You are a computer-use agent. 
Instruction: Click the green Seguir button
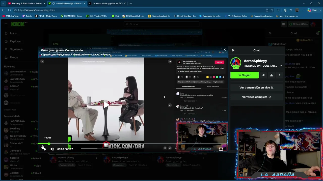245,75
